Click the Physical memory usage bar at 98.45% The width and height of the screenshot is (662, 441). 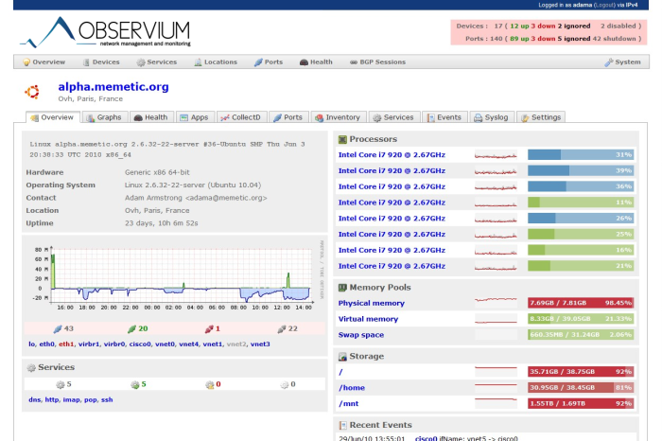[x=581, y=303]
